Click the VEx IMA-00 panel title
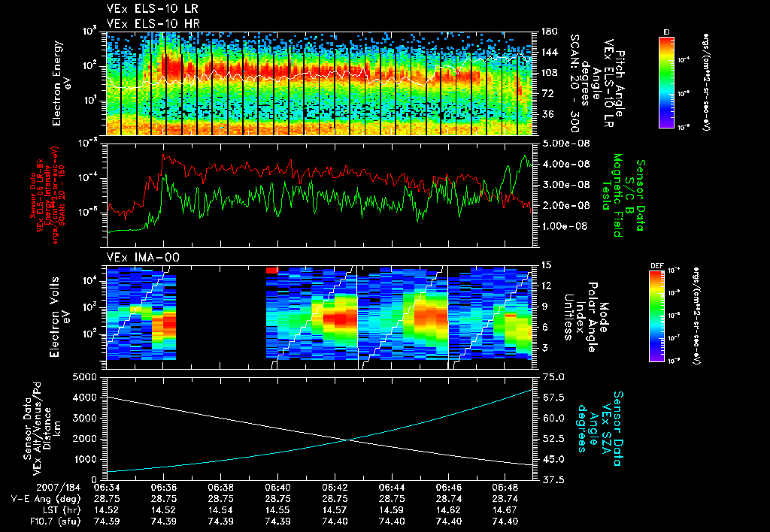 click(143, 258)
